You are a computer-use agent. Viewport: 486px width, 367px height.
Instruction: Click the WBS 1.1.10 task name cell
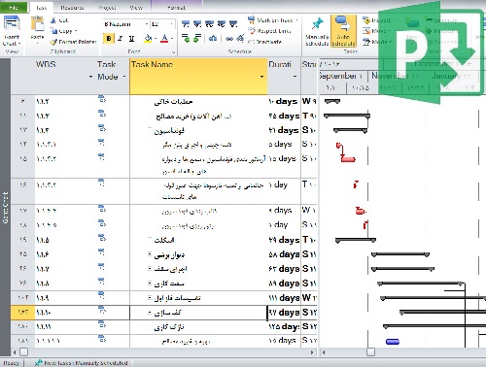pos(198,313)
